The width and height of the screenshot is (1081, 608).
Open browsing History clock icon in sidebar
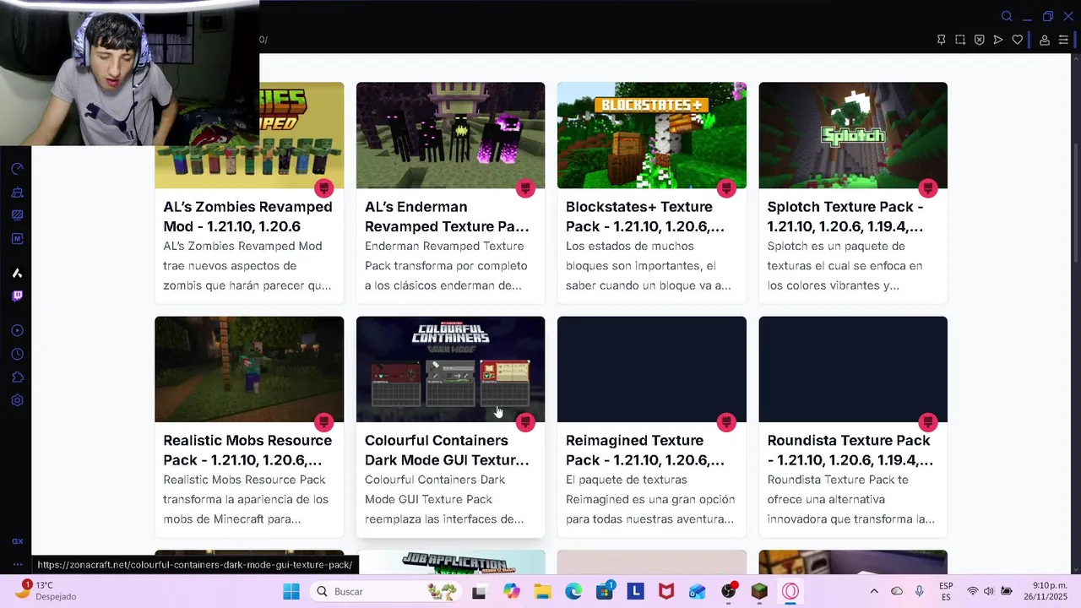pyautogui.click(x=17, y=354)
